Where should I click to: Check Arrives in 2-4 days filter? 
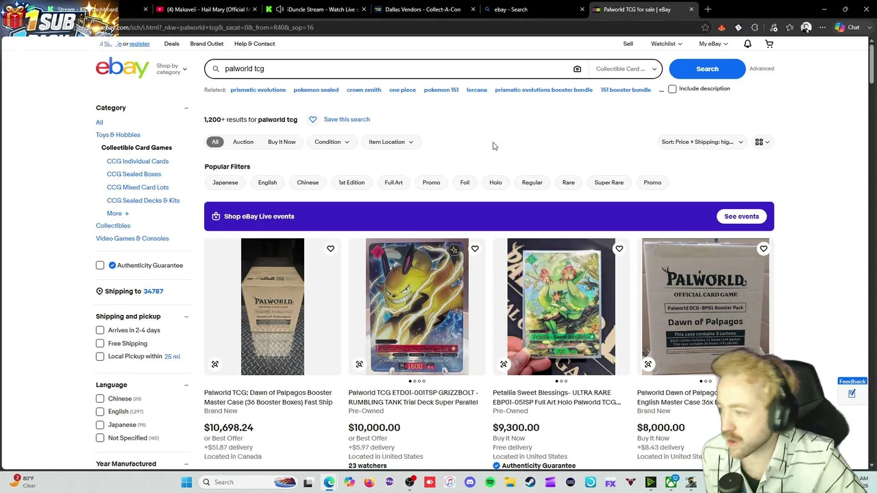(x=100, y=330)
